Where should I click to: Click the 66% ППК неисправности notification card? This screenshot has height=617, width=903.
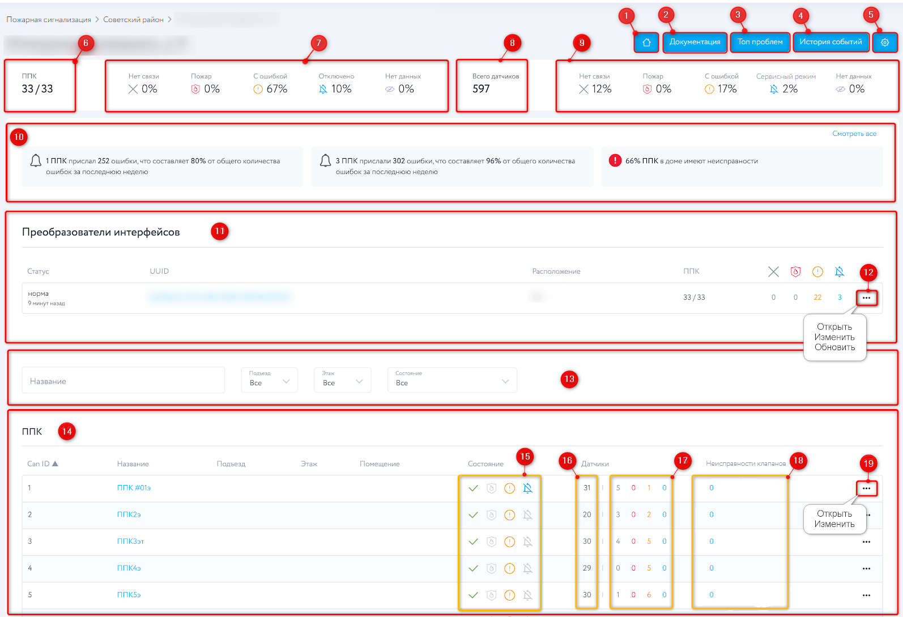[742, 167]
